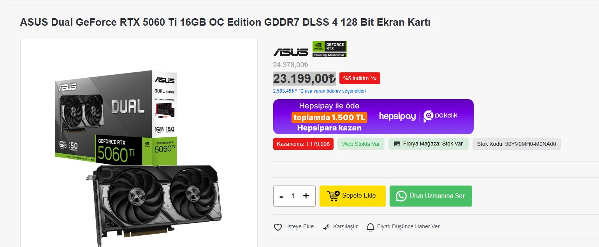Click the store icon beside Florya Mağaza
The width and height of the screenshot is (599, 247).
tap(397, 144)
